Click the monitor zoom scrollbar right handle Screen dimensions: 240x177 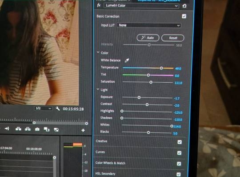point(87,123)
